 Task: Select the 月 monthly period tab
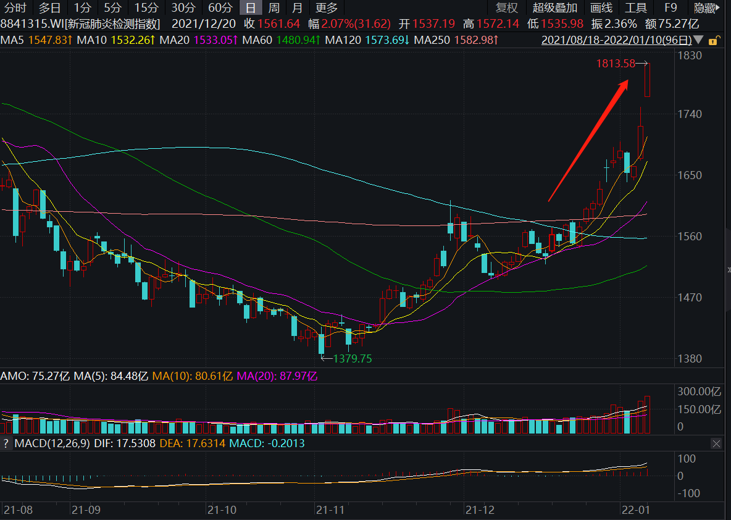[x=297, y=8]
